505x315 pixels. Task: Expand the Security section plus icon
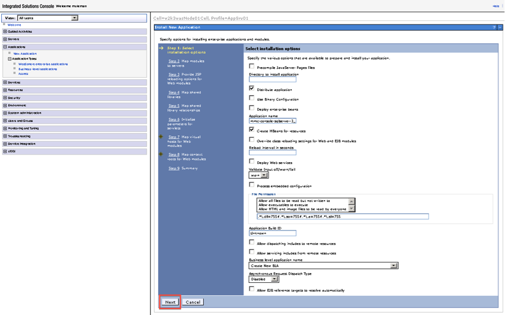coord(5,98)
